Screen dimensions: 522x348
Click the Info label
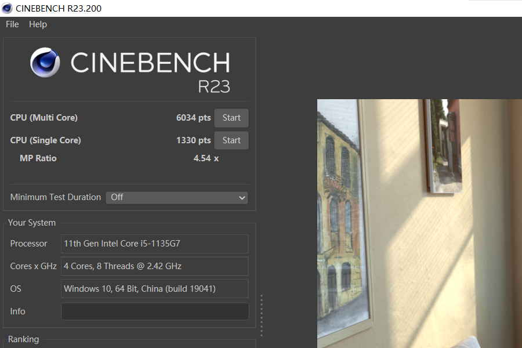tap(17, 311)
